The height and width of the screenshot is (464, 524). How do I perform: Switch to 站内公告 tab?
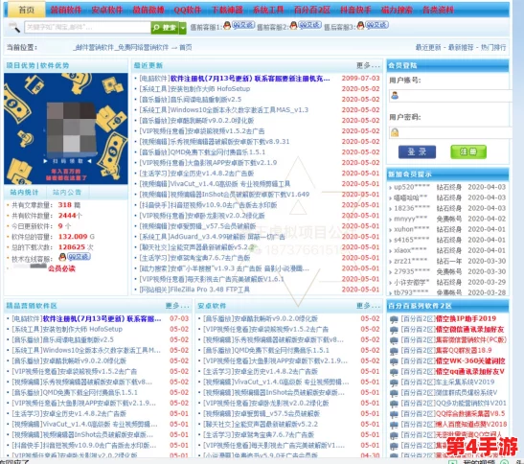click(x=67, y=193)
